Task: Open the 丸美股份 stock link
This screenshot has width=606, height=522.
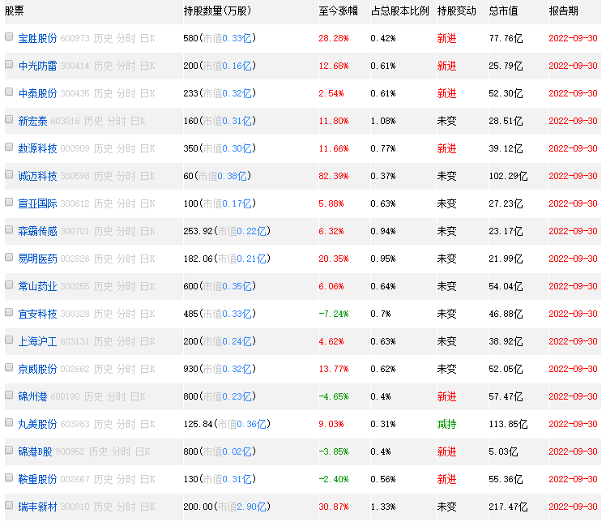Action: click(x=37, y=424)
